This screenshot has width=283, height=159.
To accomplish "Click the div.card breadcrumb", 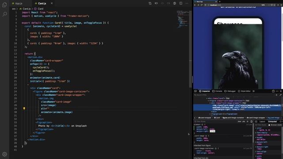I will coord(217,118).
